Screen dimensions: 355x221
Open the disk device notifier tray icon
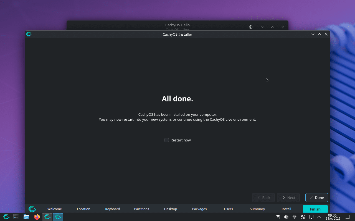pos(303,217)
